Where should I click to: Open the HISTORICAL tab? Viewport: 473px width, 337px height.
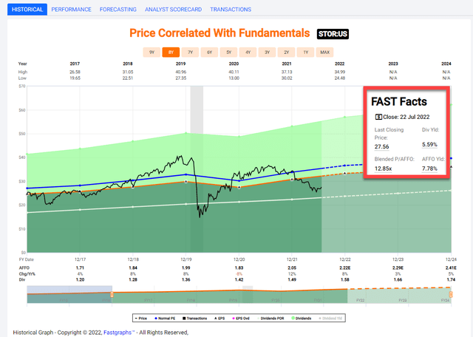[x=27, y=10]
